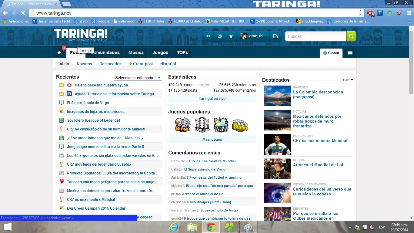Click the lifebuoy icon beside Helena necesita nuestra ayuda

69,85
